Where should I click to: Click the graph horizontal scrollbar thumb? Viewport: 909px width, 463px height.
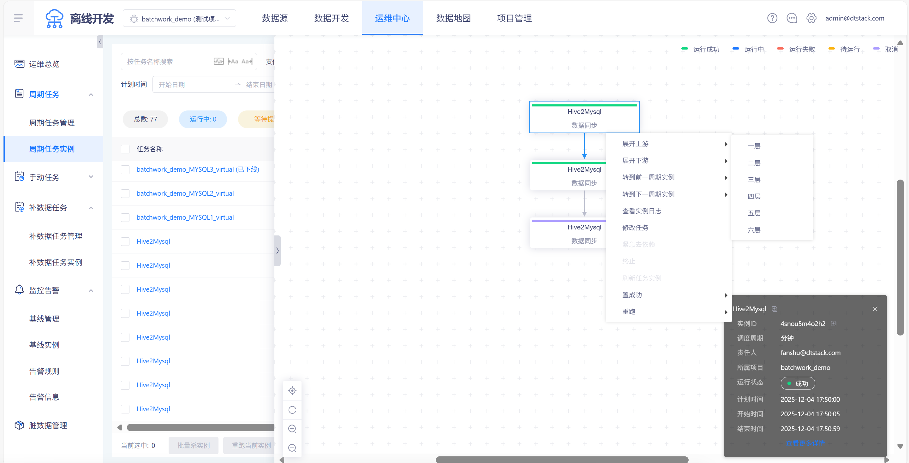pos(562,460)
